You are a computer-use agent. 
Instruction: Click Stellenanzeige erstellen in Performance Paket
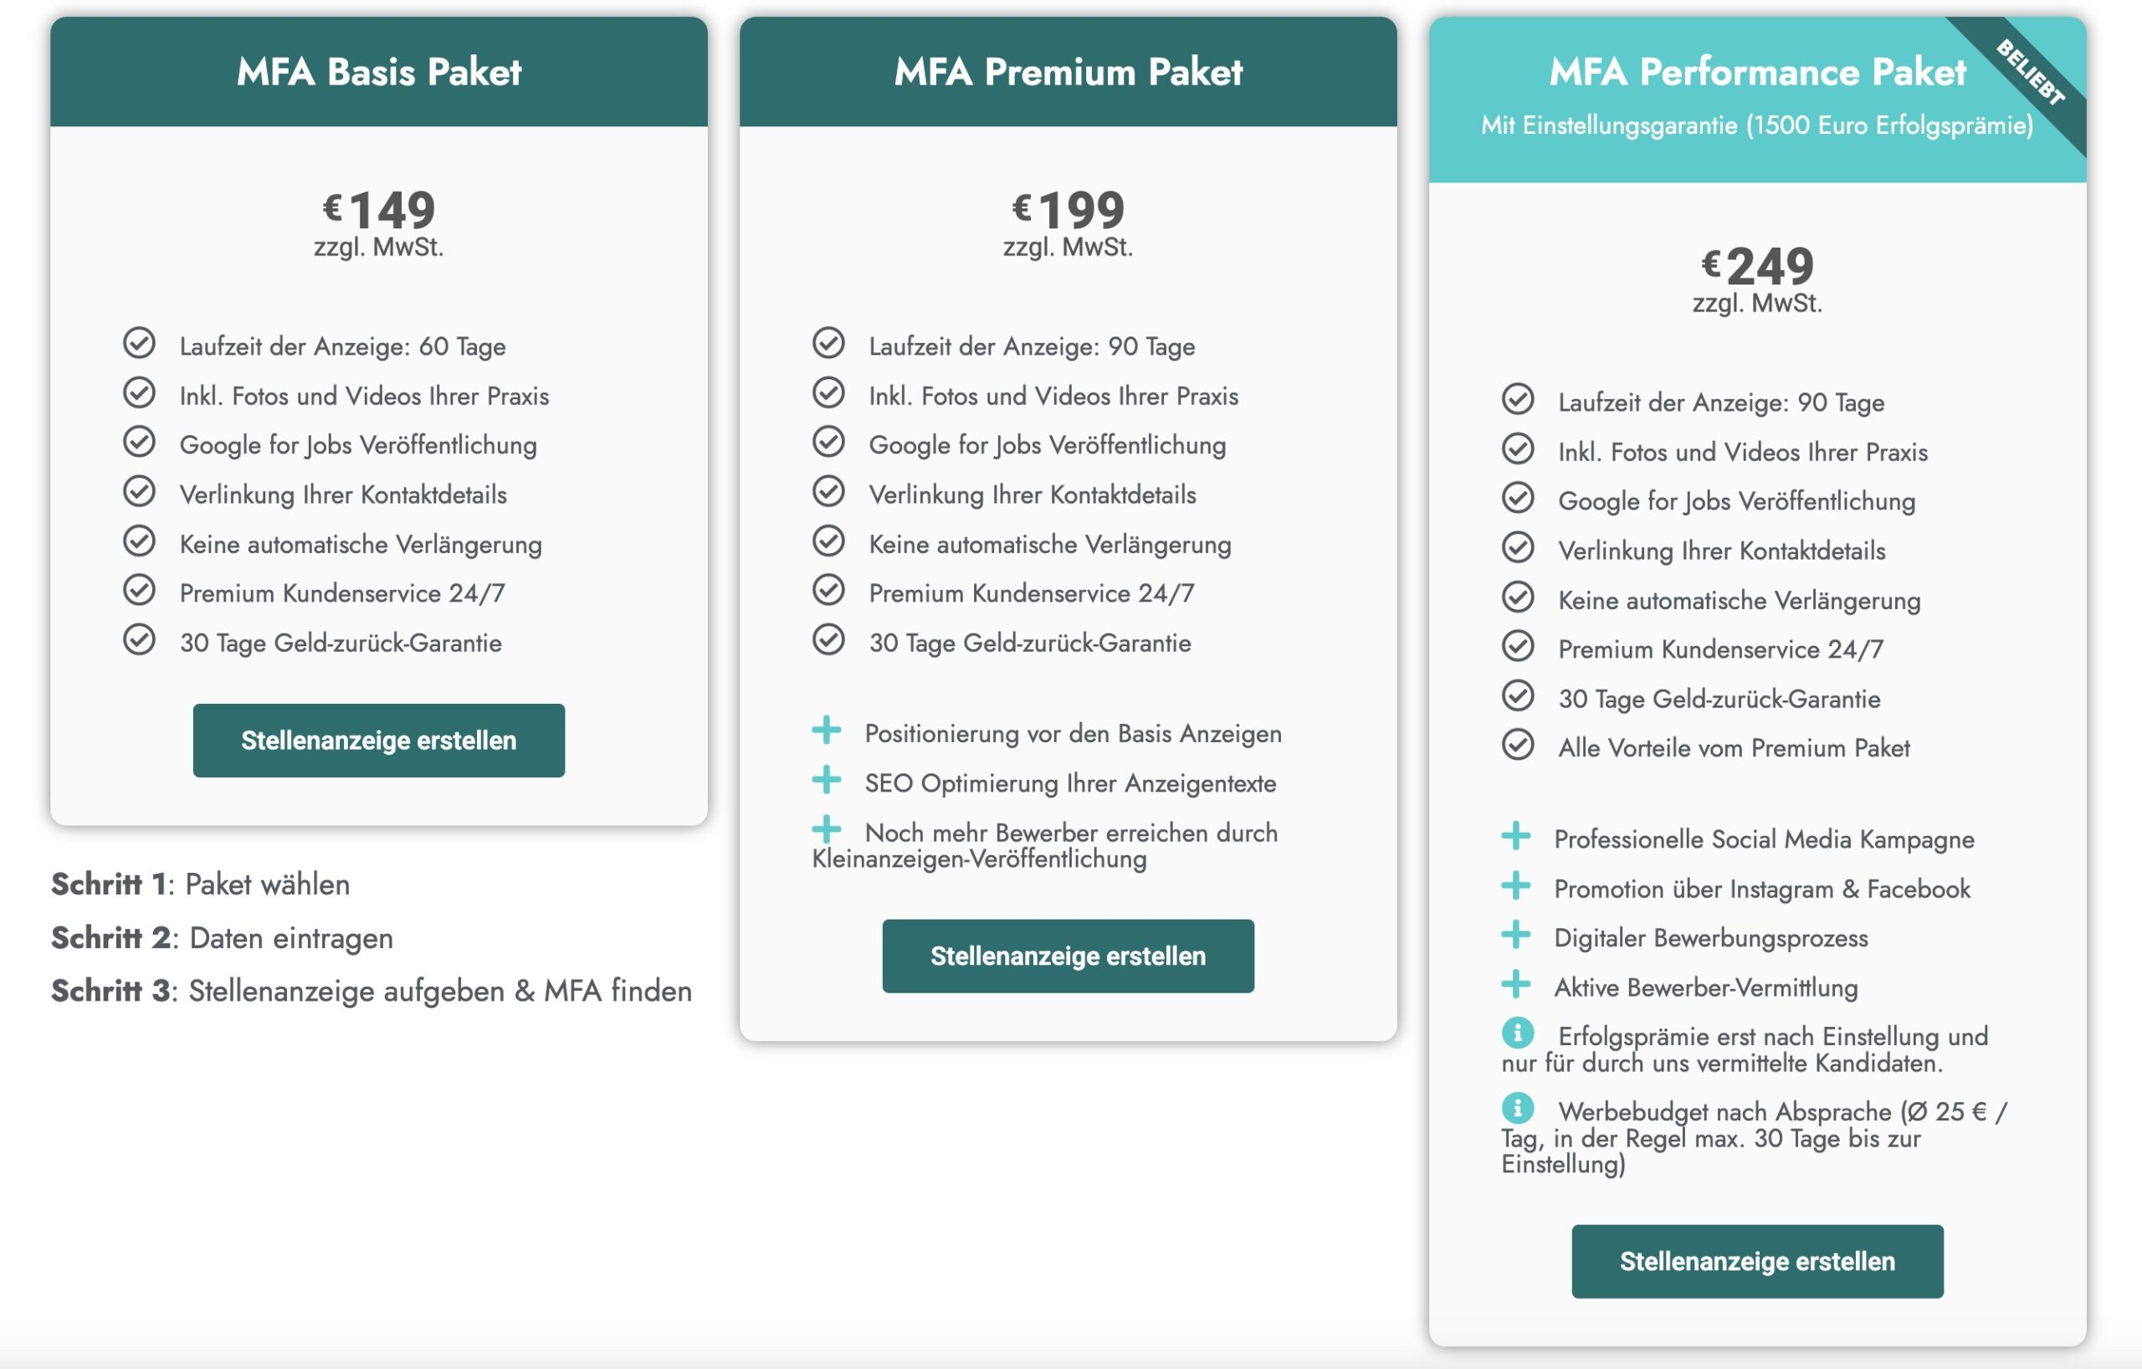click(1757, 1260)
